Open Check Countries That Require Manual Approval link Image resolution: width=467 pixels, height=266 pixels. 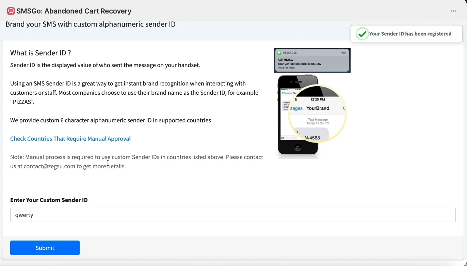coord(70,138)
